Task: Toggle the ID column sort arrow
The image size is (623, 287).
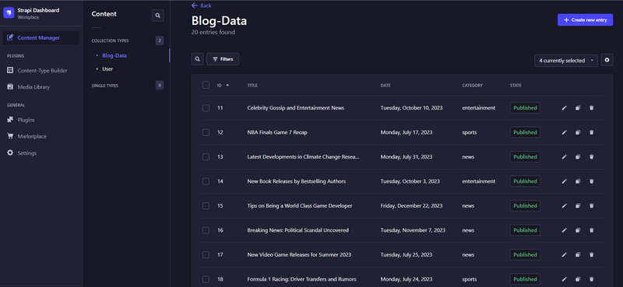Action: click(227, 85)
